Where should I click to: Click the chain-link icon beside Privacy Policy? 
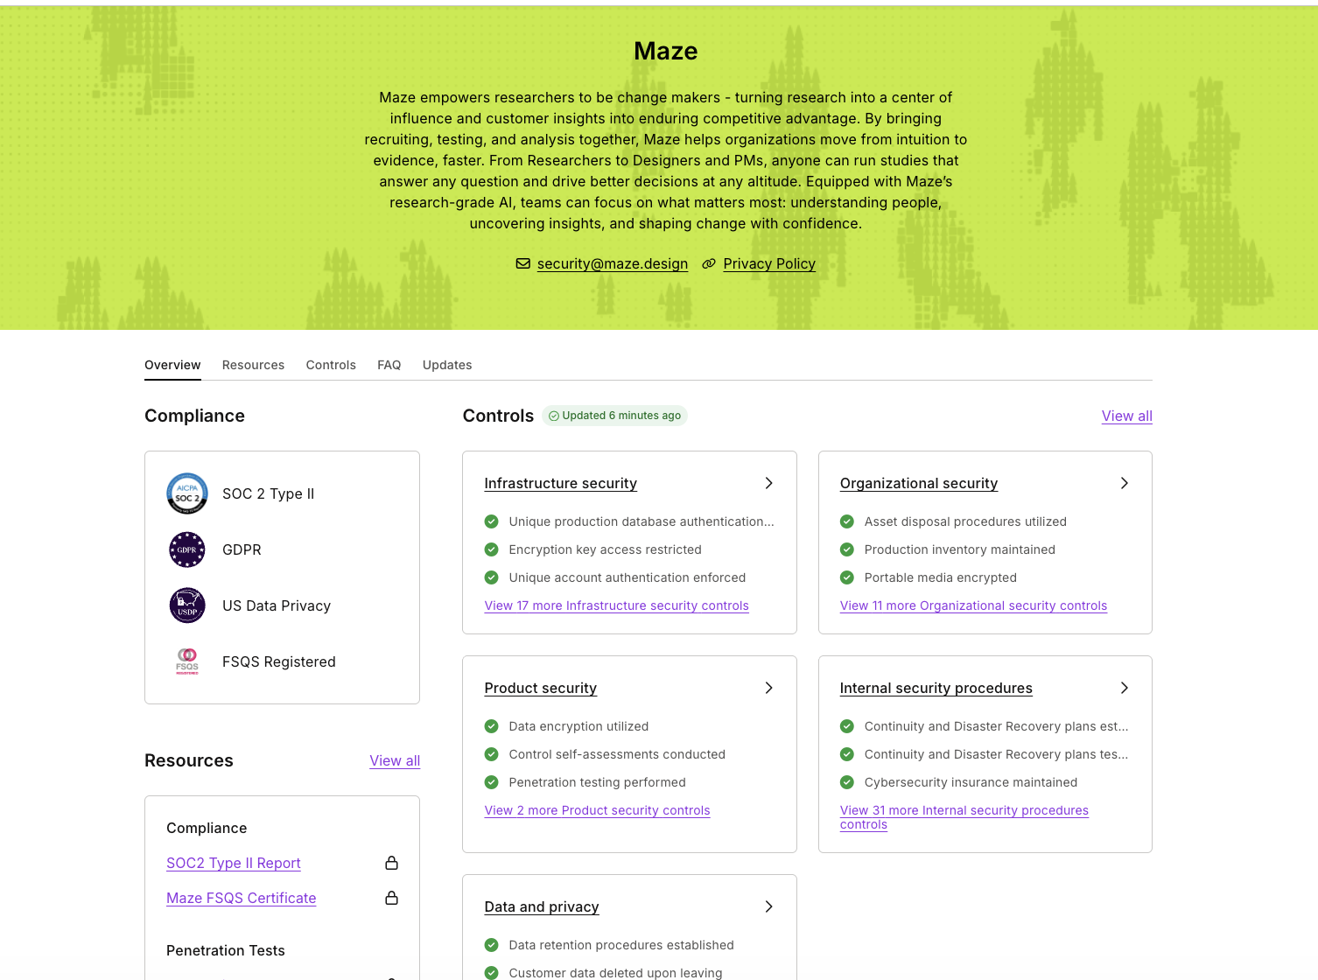click(709, 263)
